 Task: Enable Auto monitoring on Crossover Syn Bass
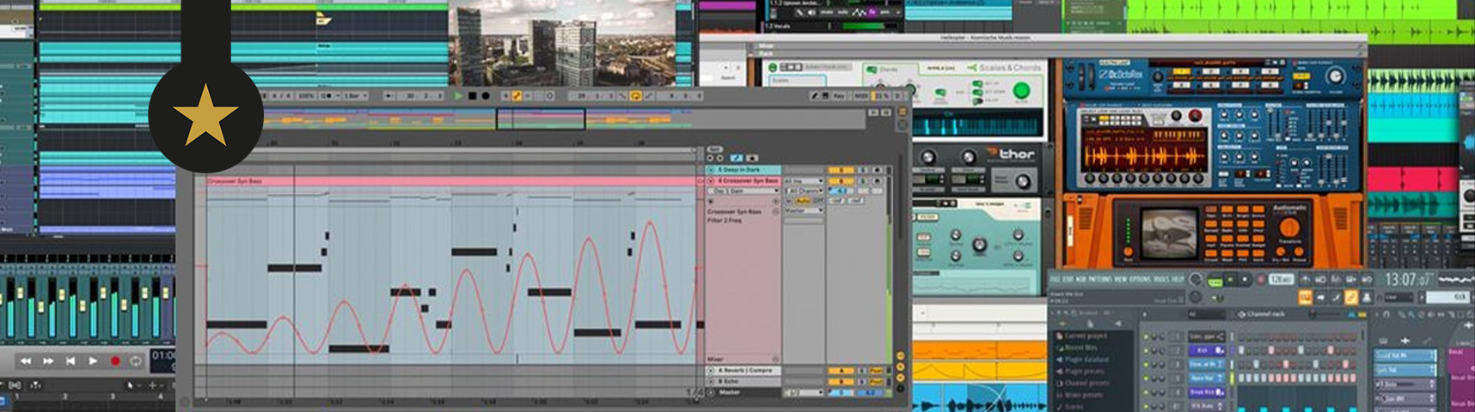point(803,201)
